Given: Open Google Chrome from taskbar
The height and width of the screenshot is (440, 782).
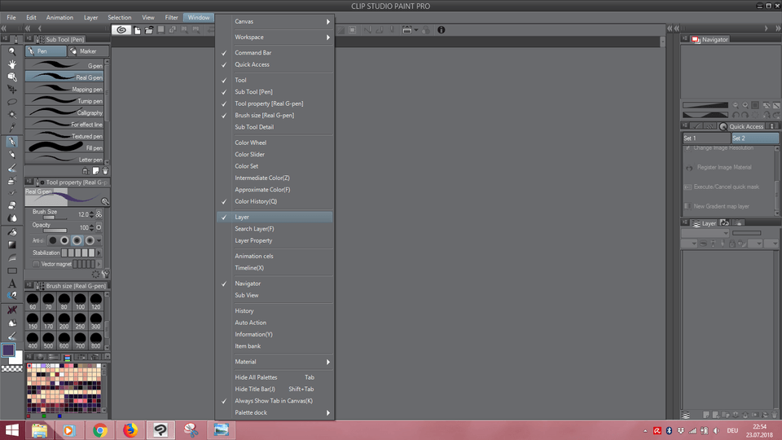Looking at the screenshot, I should pos(99,430).
